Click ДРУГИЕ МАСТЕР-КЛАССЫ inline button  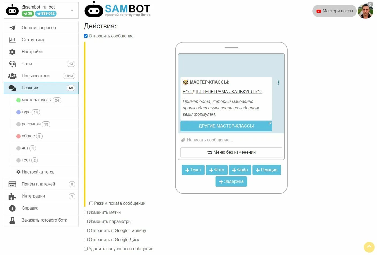click(x=226, y=126)
